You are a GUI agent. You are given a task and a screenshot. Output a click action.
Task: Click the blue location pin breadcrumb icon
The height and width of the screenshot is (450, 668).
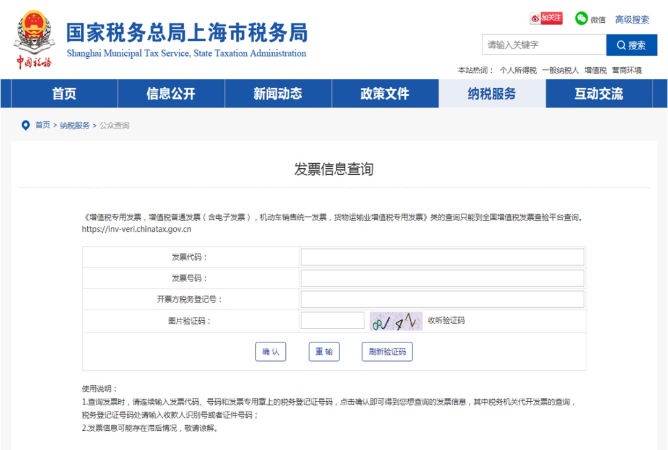tap(25, 125)
